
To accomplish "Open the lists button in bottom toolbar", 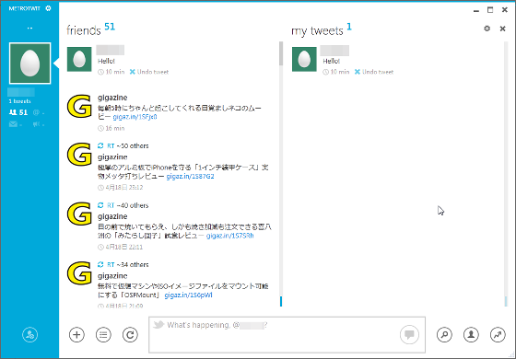I will [x=103, y=335].
